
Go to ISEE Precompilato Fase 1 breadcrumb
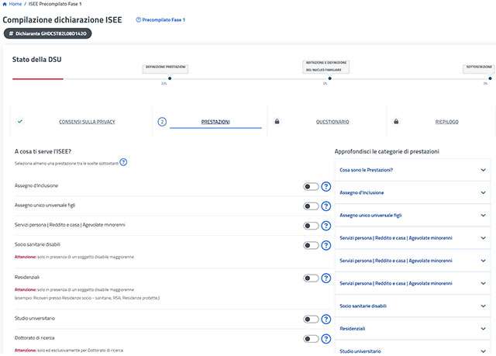tap(55, 4)
